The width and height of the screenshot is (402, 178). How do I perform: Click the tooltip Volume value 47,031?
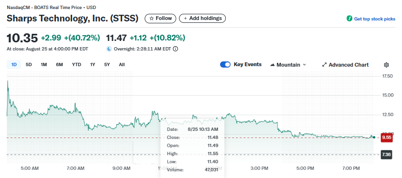(x=211, y=170)
